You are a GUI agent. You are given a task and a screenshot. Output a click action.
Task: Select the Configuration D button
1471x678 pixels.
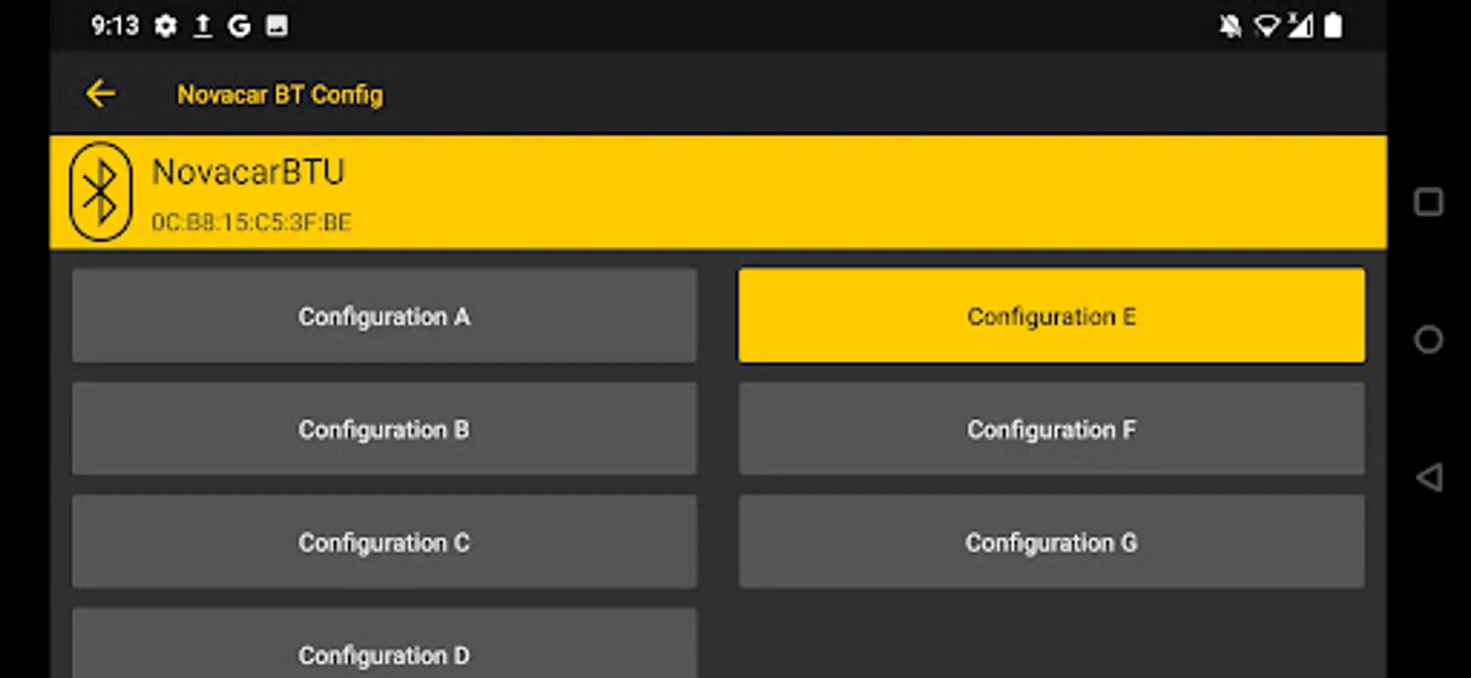point(384,648)
